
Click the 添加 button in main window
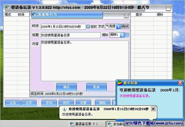[x=49, y=103]
